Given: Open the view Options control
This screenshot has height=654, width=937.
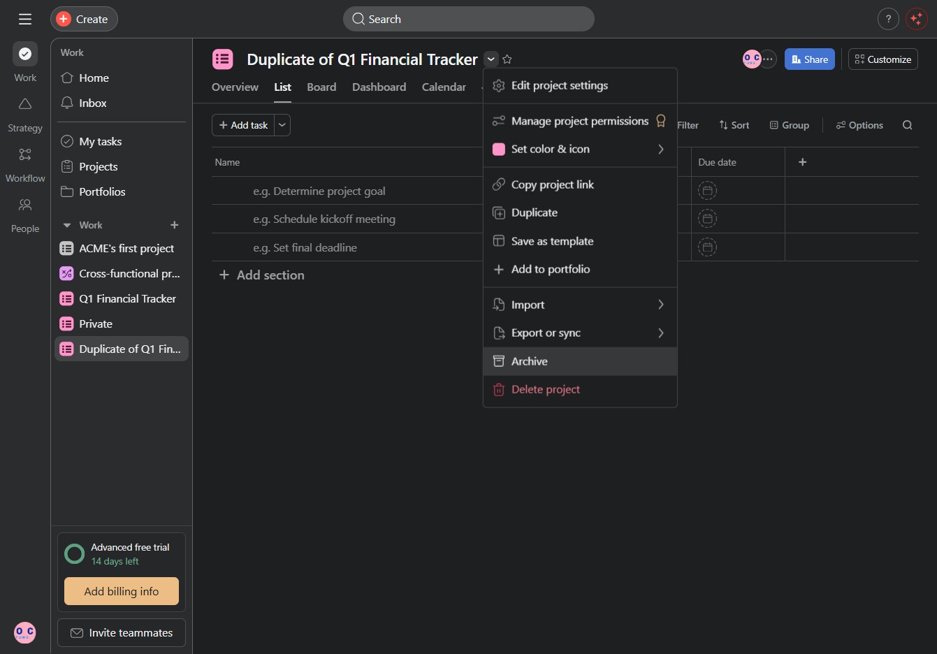Looking at the screenshot, I should tap(859, 125).
